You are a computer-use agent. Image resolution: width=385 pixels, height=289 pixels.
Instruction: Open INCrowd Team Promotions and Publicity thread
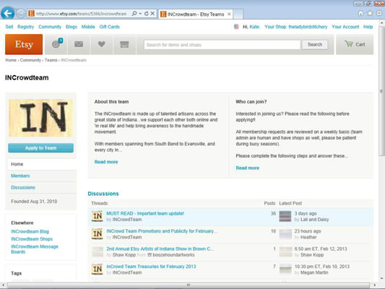pyautogui.click(x=162, y=231)
